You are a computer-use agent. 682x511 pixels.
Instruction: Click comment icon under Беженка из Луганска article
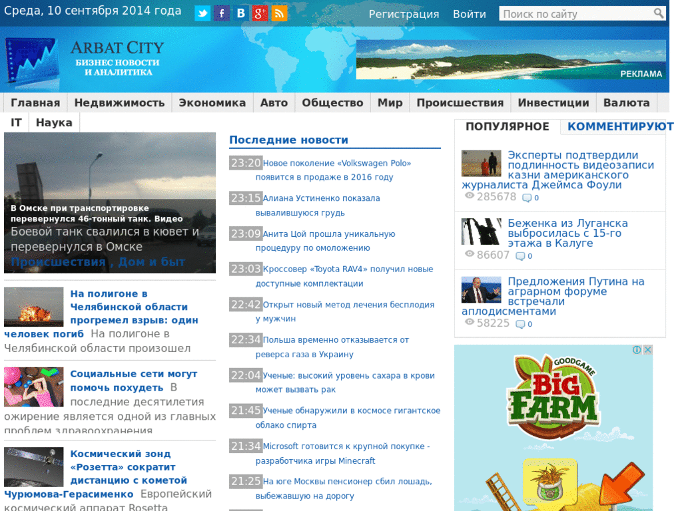(520, 256)
